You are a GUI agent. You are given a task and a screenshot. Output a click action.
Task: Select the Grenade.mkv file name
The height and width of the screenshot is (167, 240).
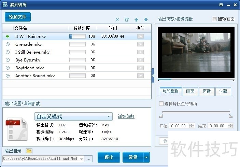point(28,44)
